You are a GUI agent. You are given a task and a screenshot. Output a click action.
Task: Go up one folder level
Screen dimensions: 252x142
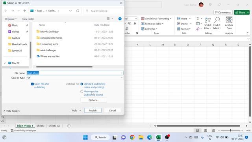(x=24, y=11)
